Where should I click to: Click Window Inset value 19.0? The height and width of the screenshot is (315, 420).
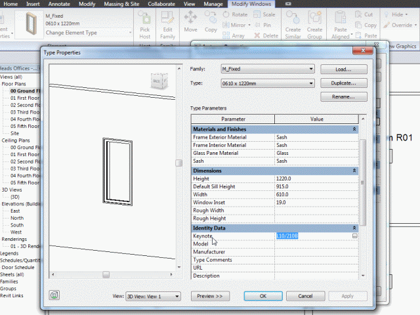pyautogui.click(x=316, y=203)
